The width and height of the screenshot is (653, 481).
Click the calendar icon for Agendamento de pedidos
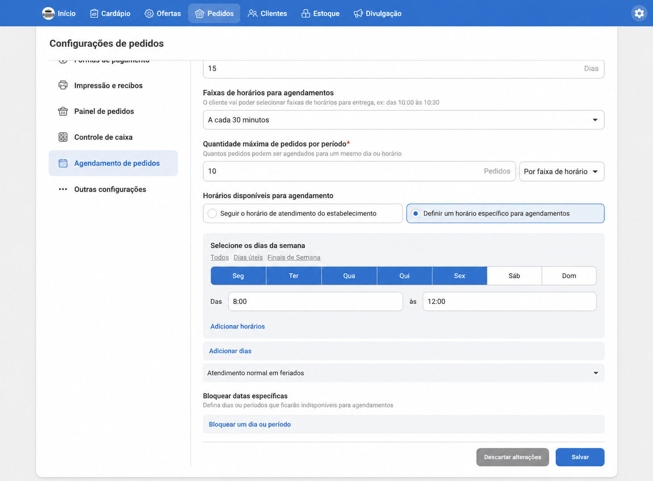[x=63, y=163]
